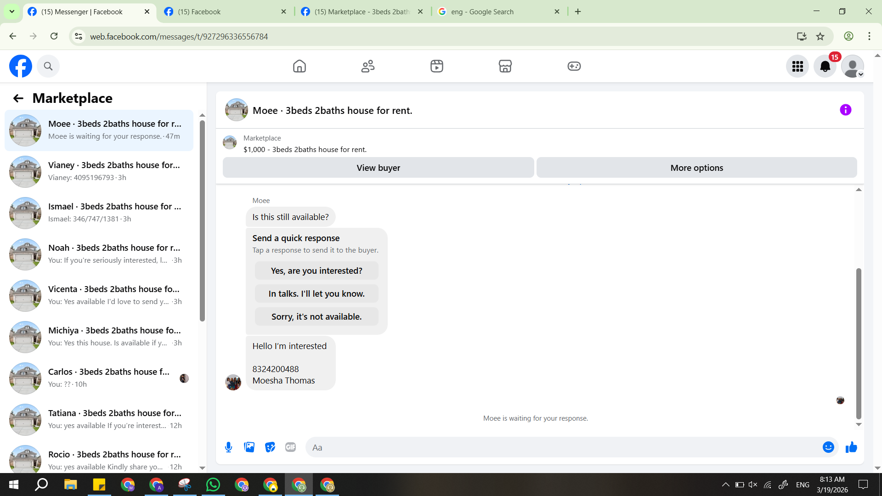Click the chat messages vertical scrollbar
882x496 pixels.
[858, 344]
